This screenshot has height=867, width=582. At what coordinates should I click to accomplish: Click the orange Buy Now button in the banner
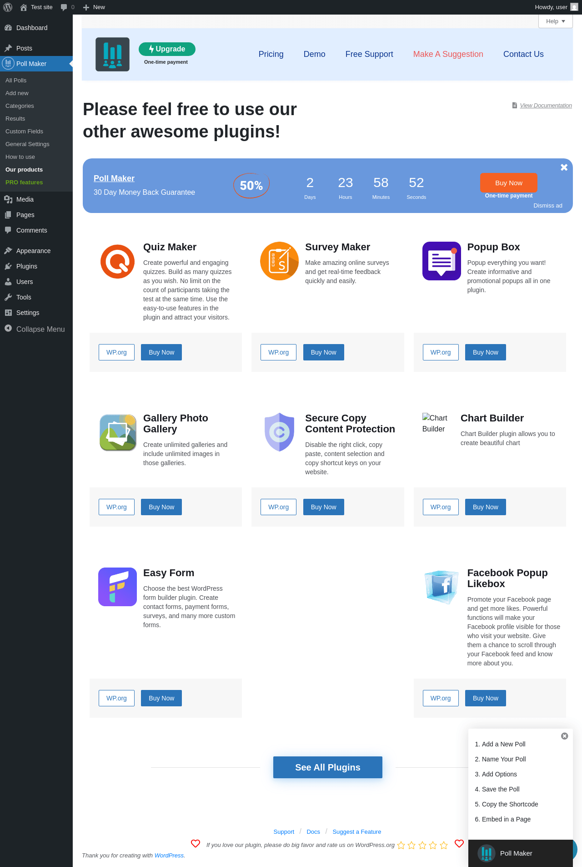[x=509, y=183]
